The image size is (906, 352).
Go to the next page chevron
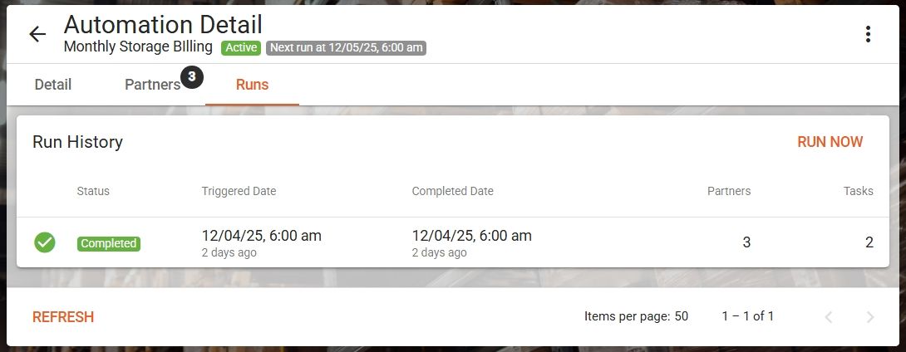(x=870, y=317)
